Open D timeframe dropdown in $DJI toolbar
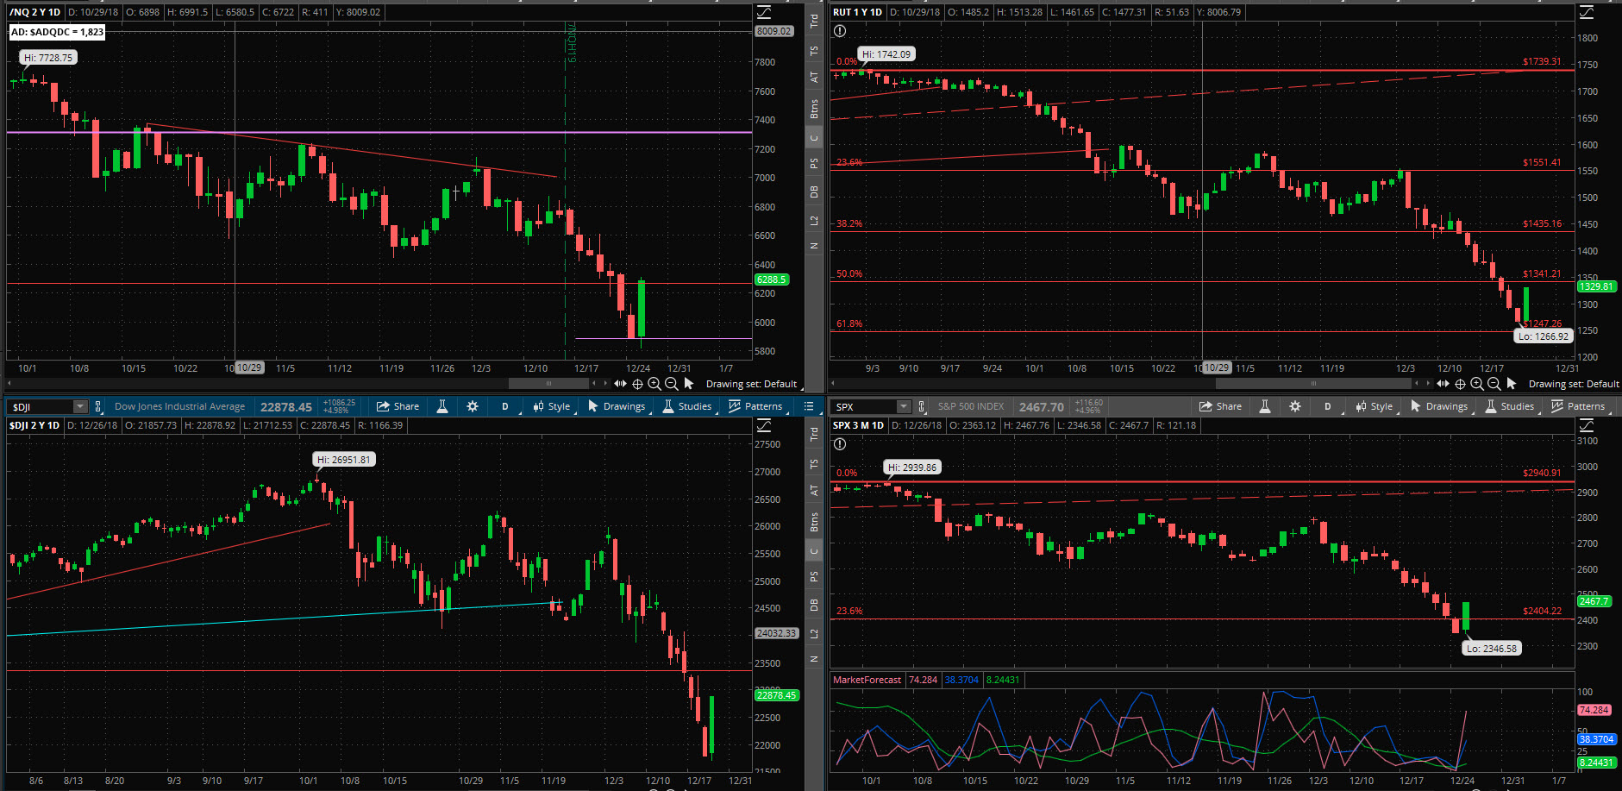The image size is (1622, 791). (506, 406)
